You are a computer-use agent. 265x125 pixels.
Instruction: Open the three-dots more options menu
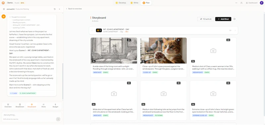pyautogui.click(x=236, y=3)
